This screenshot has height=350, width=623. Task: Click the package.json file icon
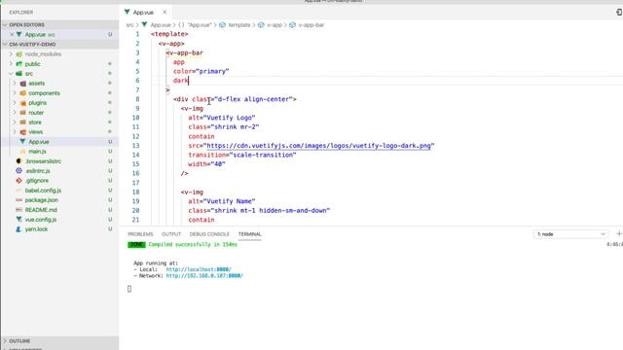click(x=18, y=200)
